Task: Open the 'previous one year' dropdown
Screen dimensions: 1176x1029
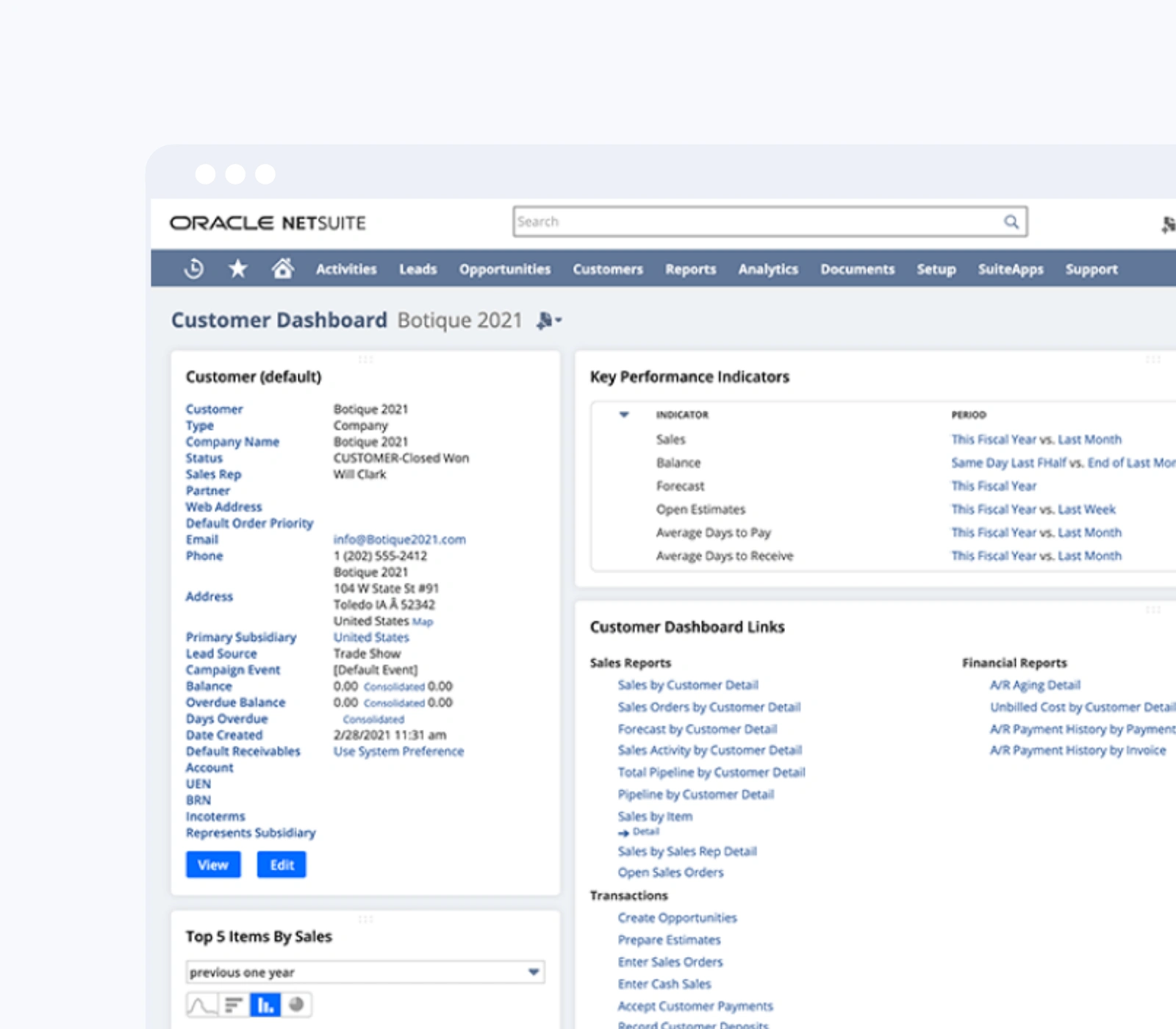Action: tap(365, 972)
